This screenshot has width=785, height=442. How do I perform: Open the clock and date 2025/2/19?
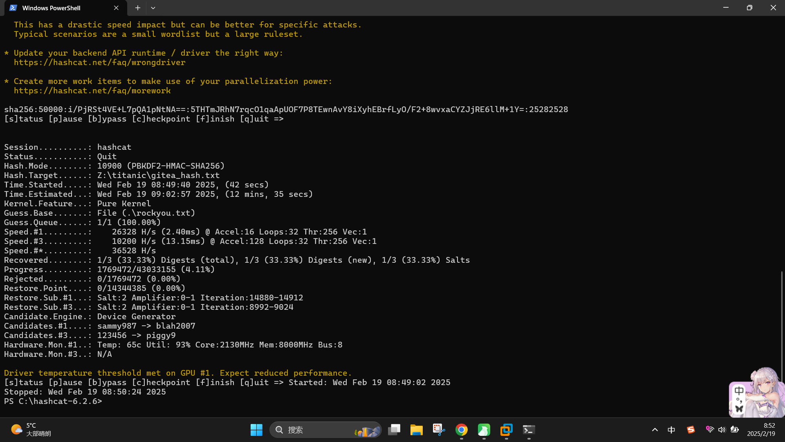[761, 430]
